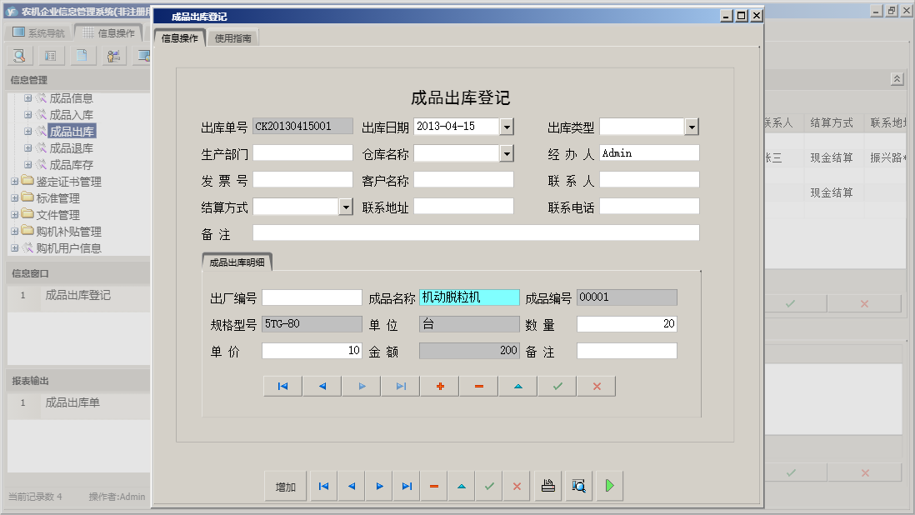
Task: Select the search query icon in the top toolbar
Action: 18,54
